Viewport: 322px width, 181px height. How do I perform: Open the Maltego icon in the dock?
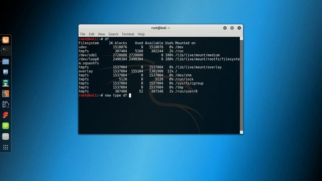(x=6, y=104)
